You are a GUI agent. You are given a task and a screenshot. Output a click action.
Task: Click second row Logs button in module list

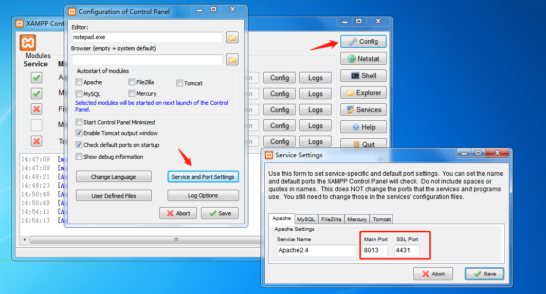coord(315,94)
